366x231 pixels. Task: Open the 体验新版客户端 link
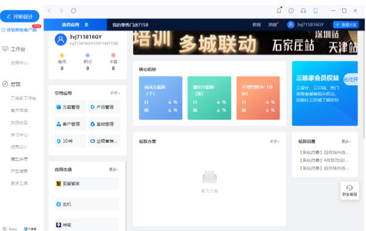[x=19, y=30]
